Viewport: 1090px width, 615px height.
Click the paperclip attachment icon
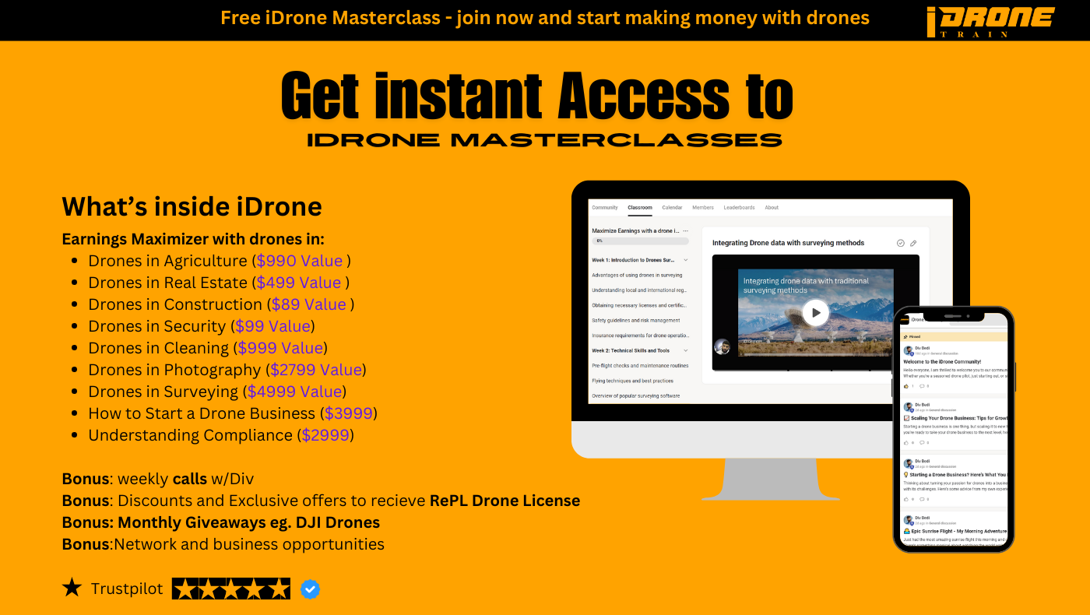[913, 242]
